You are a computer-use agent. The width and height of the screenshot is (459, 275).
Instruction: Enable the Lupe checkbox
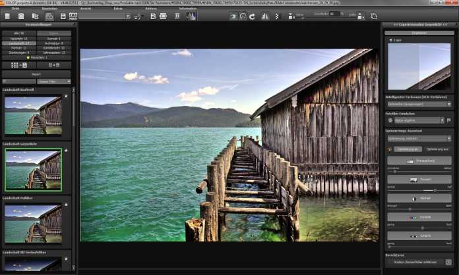(x=391, y=39)
